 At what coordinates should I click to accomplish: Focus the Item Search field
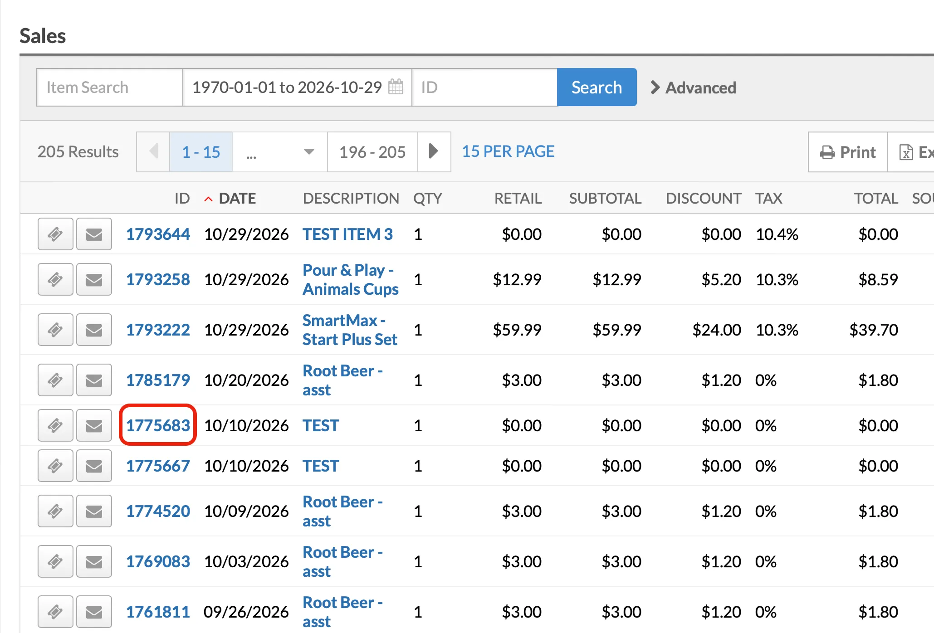pos(110,87)
